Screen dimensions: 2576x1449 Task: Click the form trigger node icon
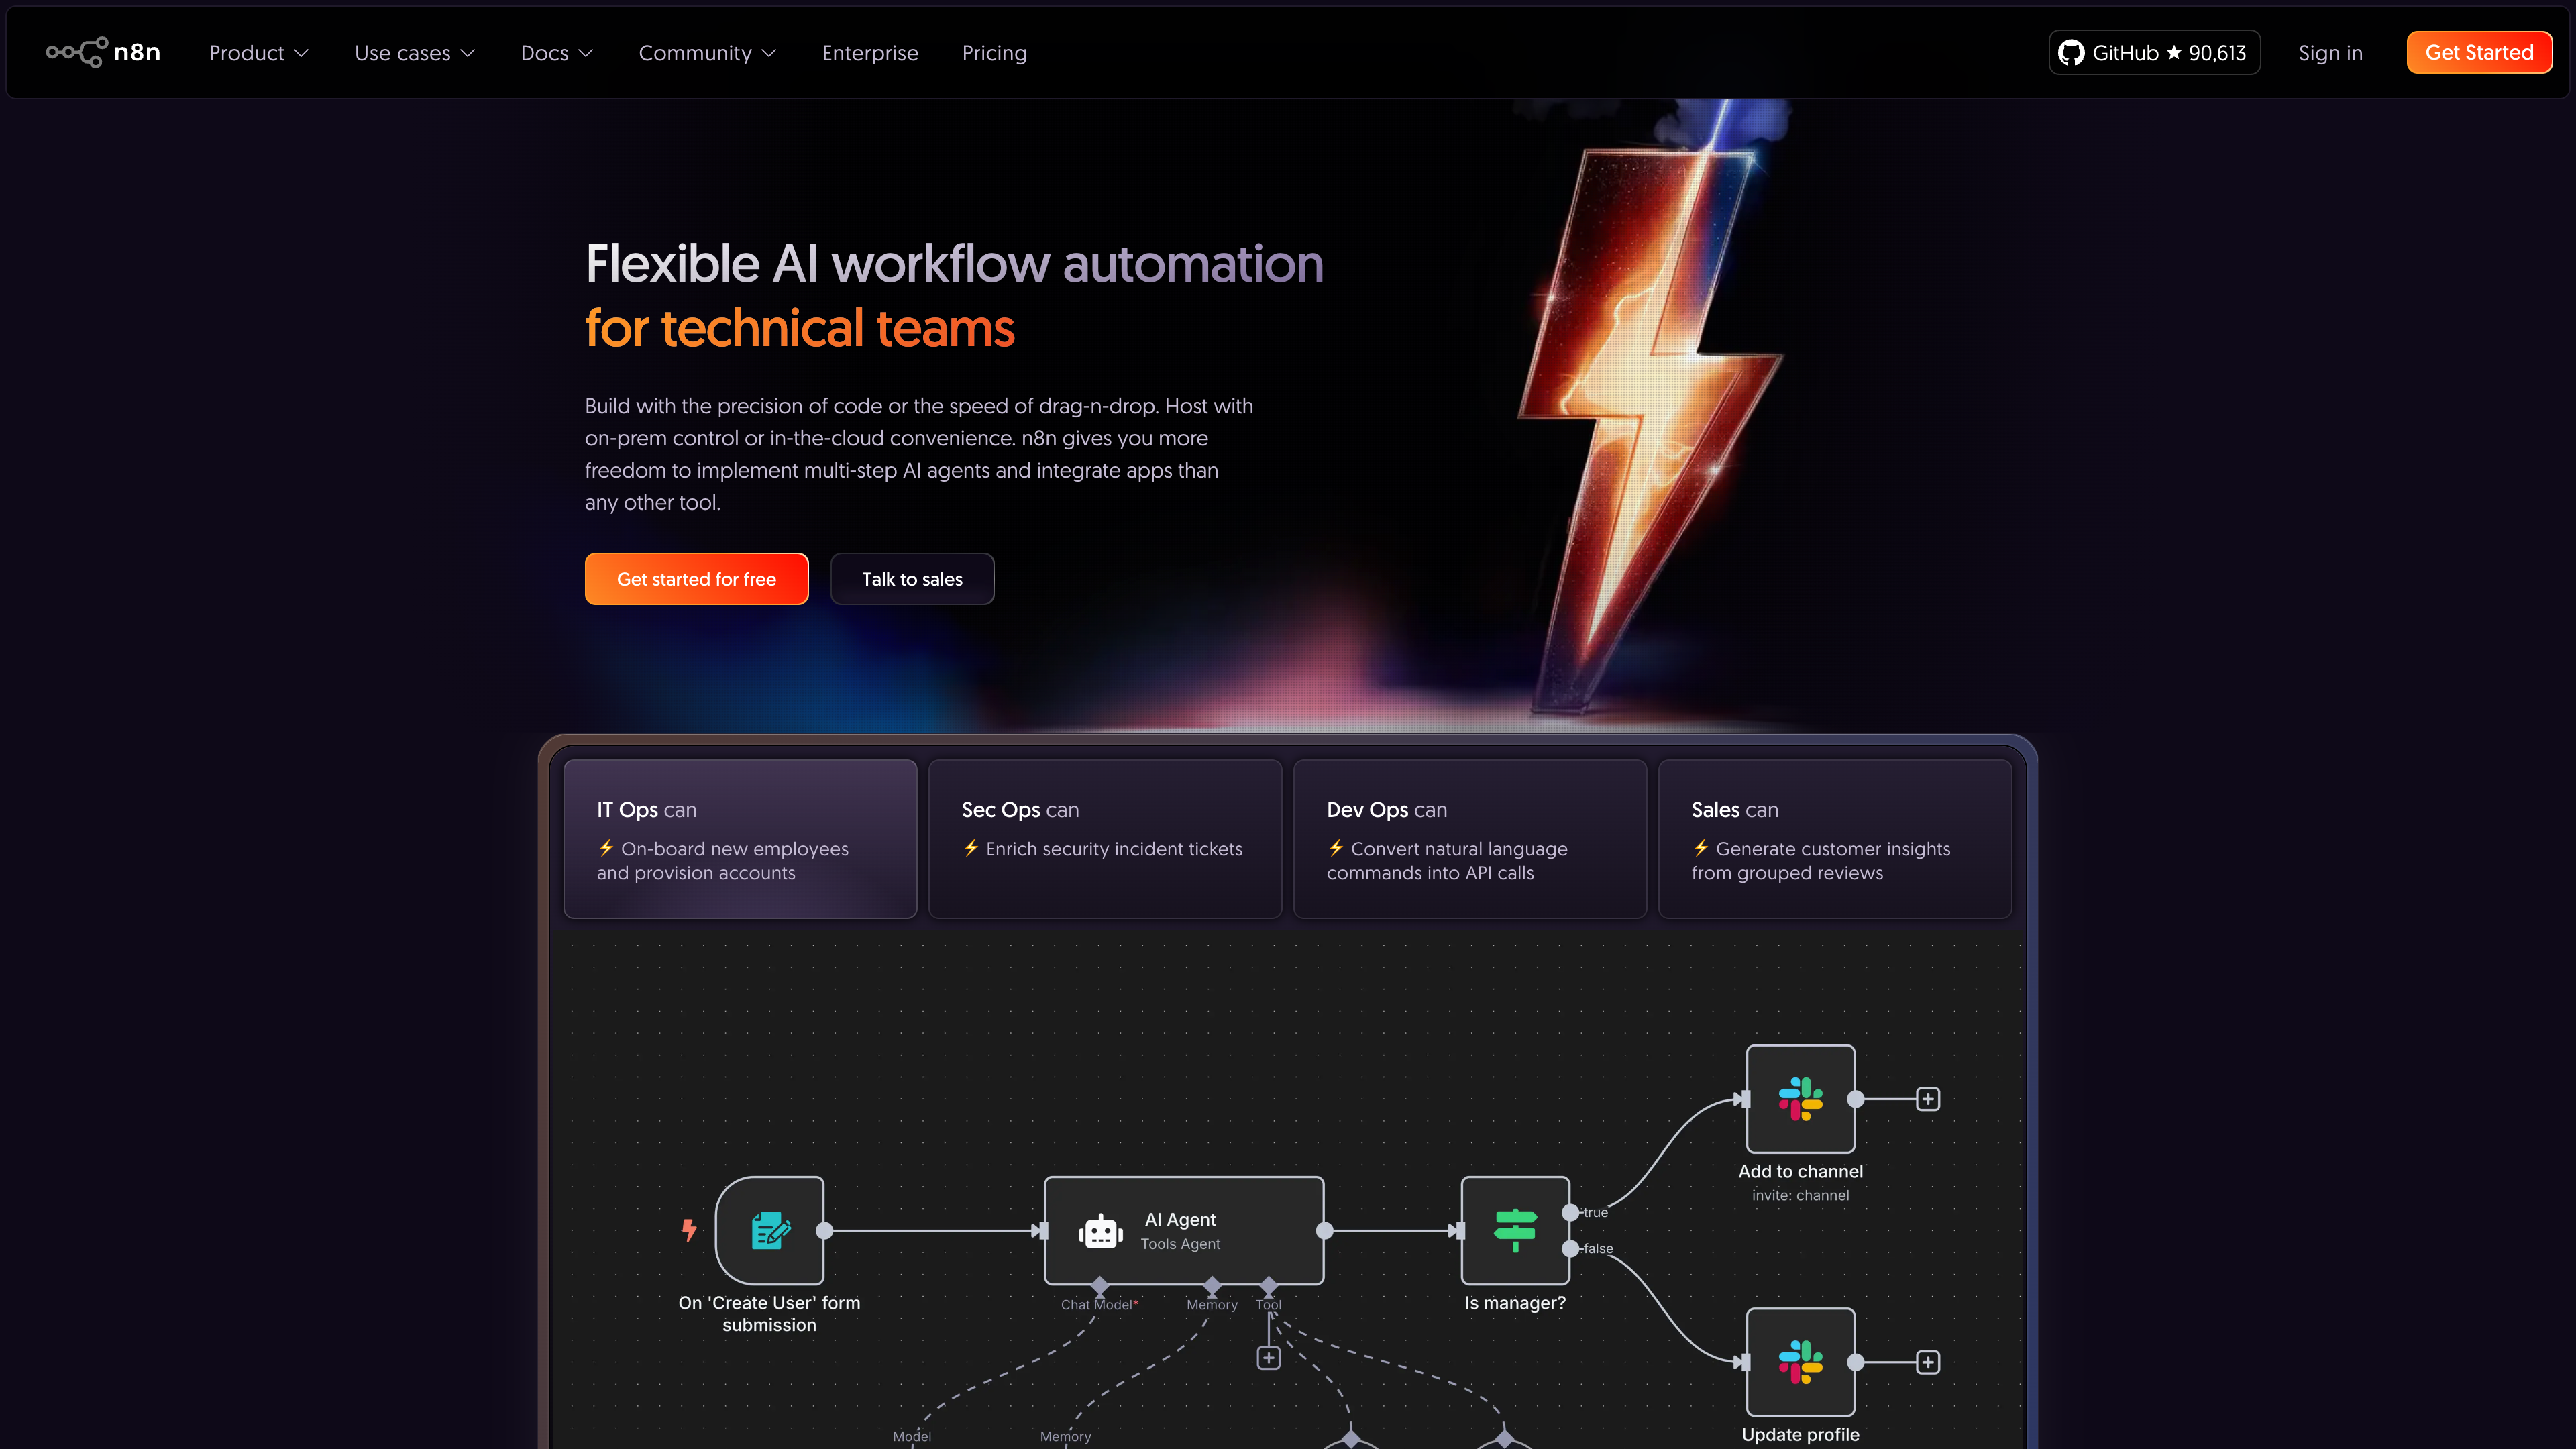770,1230
